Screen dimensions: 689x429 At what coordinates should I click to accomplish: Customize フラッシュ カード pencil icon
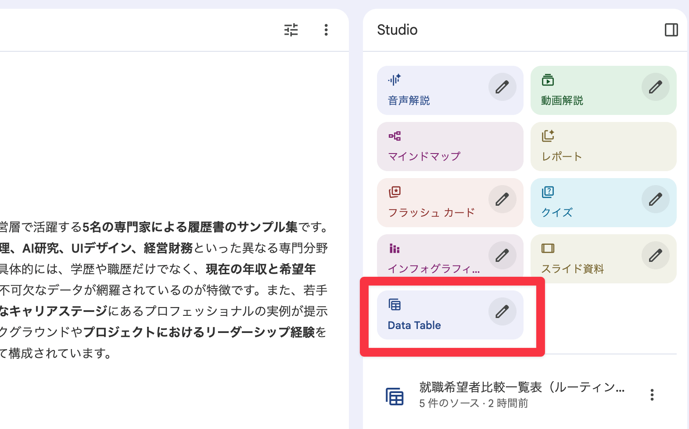[x=502, y=199]
